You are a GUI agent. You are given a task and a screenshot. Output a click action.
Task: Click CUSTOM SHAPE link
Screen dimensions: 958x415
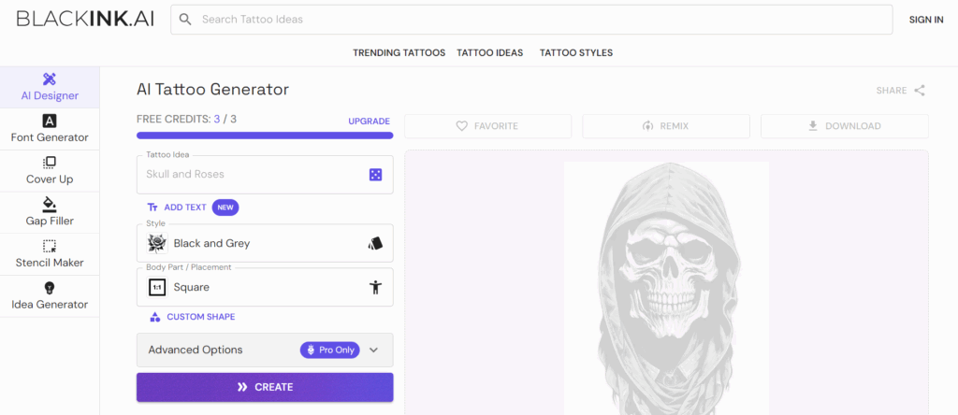coord(201,317)
